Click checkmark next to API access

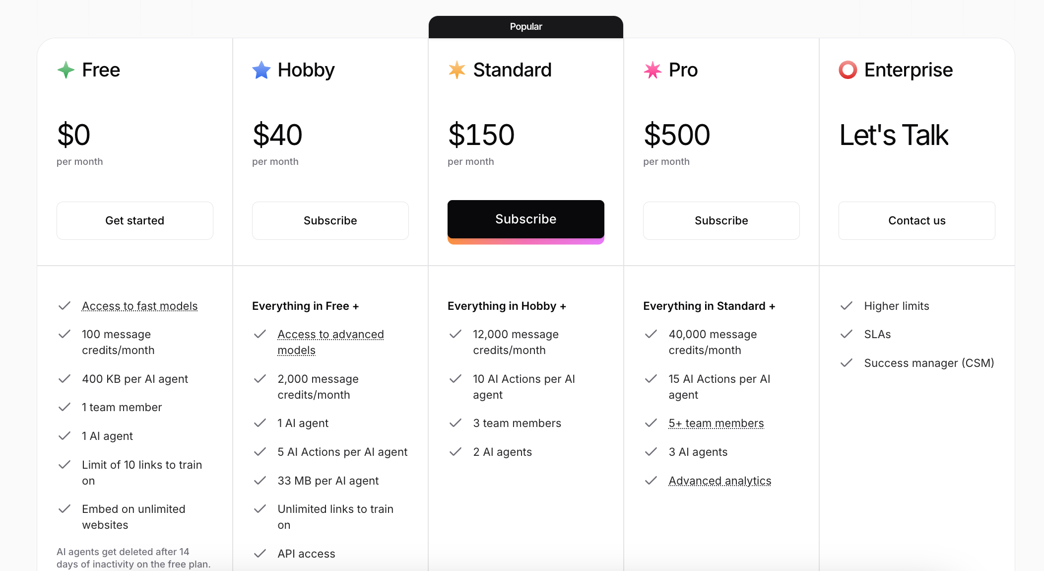[260, 554]
